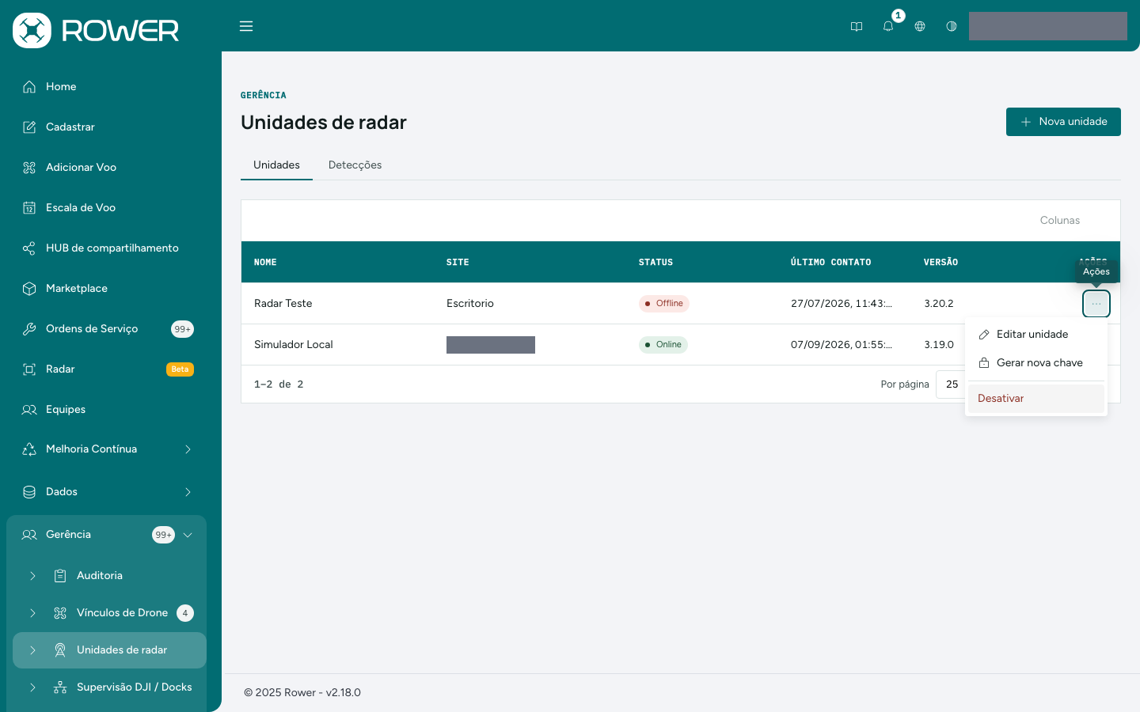The width and height of the screenshot is (1140, 712).
Task: Click the 27/07/2026 last contact cell
Action: coord(841,304)
